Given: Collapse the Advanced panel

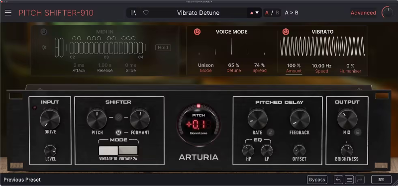Looking at the screenshot, I should point(363,13).
